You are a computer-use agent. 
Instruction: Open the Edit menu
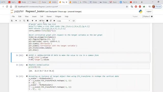click(x=20, y=16)
